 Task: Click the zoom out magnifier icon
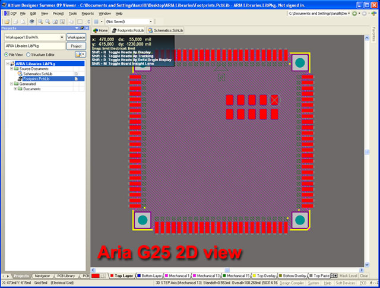click(x=47, y=21)
